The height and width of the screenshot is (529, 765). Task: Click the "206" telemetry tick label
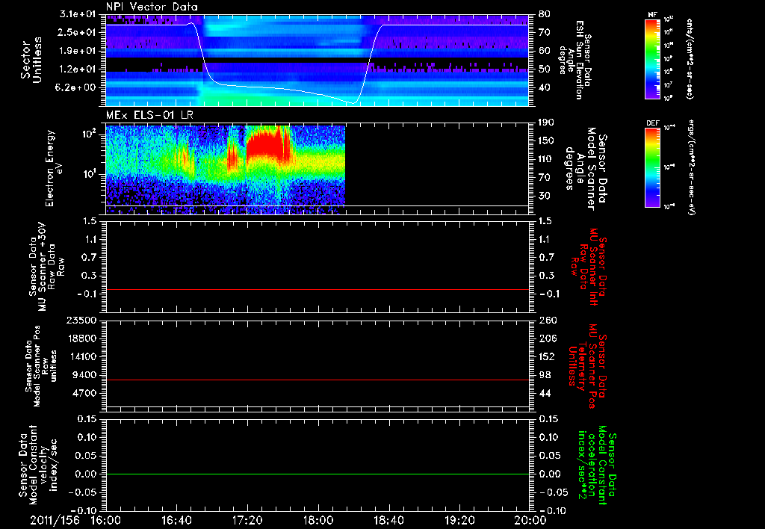click(x=547, y=338)
